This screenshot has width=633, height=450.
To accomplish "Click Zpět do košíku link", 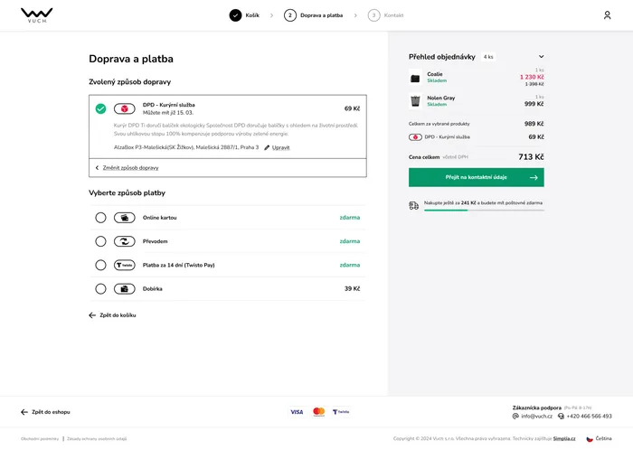I will coord(118,315).
